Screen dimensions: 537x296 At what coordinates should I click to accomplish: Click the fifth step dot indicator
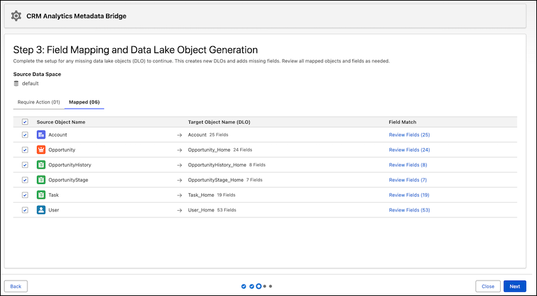271,287
